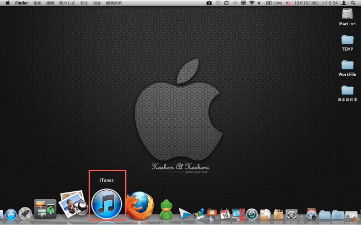Open the MacLion hard drive on desktop
This screenshot has width=361, height=225.
tap(347, 17)
